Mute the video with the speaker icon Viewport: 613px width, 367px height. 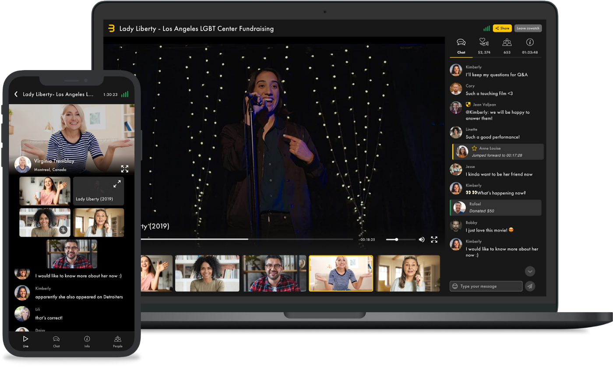pos(422,240)
